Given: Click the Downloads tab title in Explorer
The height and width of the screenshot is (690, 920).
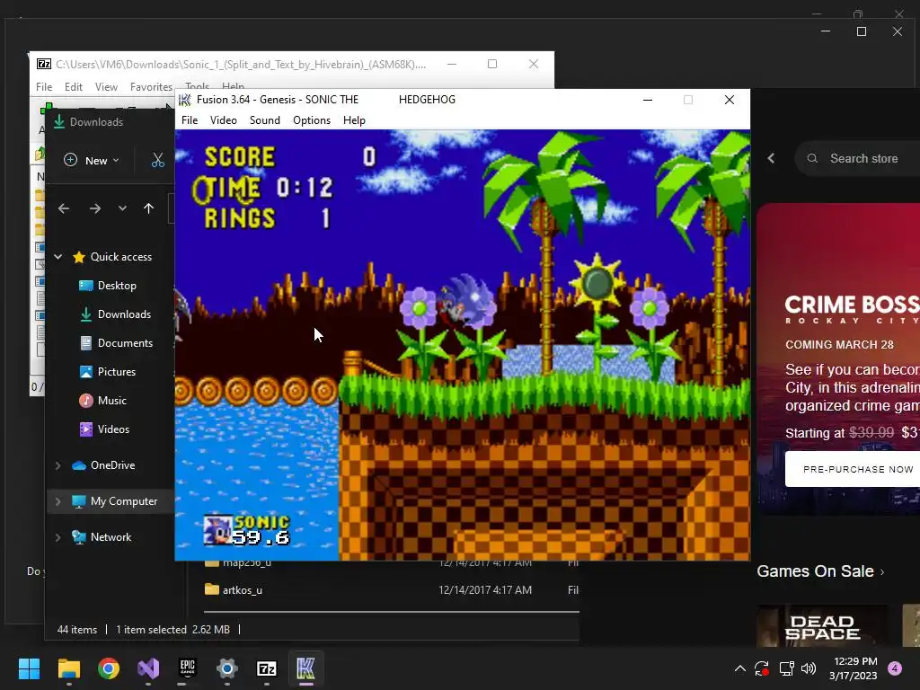Looking at the screenshot, I should tap(96, 122).
